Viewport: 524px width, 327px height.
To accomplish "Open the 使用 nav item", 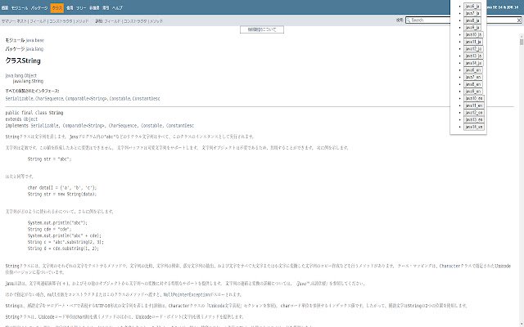I will 70,7.
